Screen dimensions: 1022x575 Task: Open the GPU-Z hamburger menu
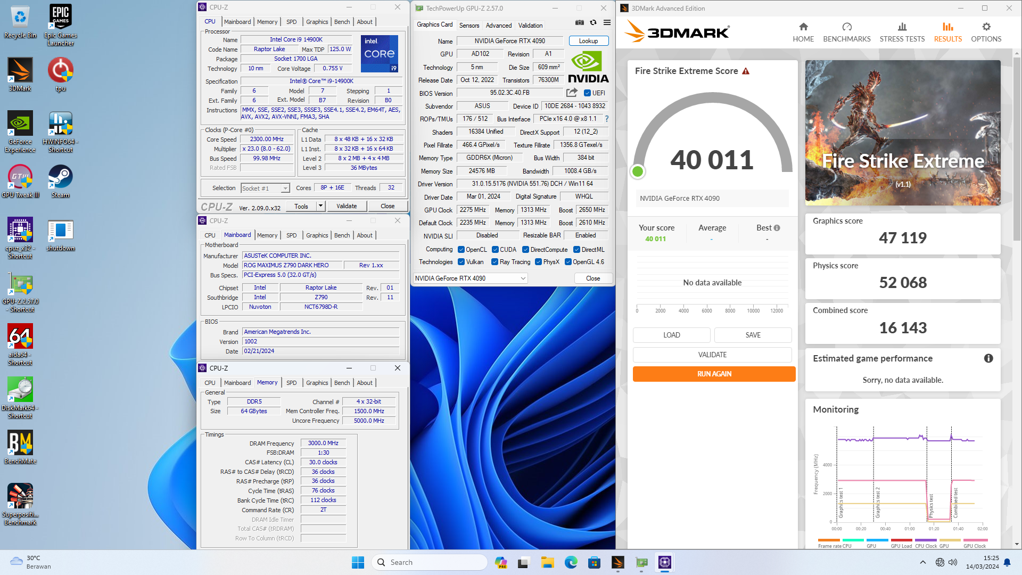[607, 22]
